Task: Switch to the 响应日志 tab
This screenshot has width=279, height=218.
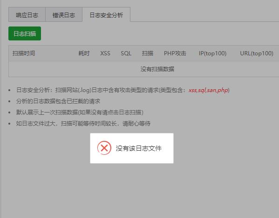Action: [x=27, y=15]
